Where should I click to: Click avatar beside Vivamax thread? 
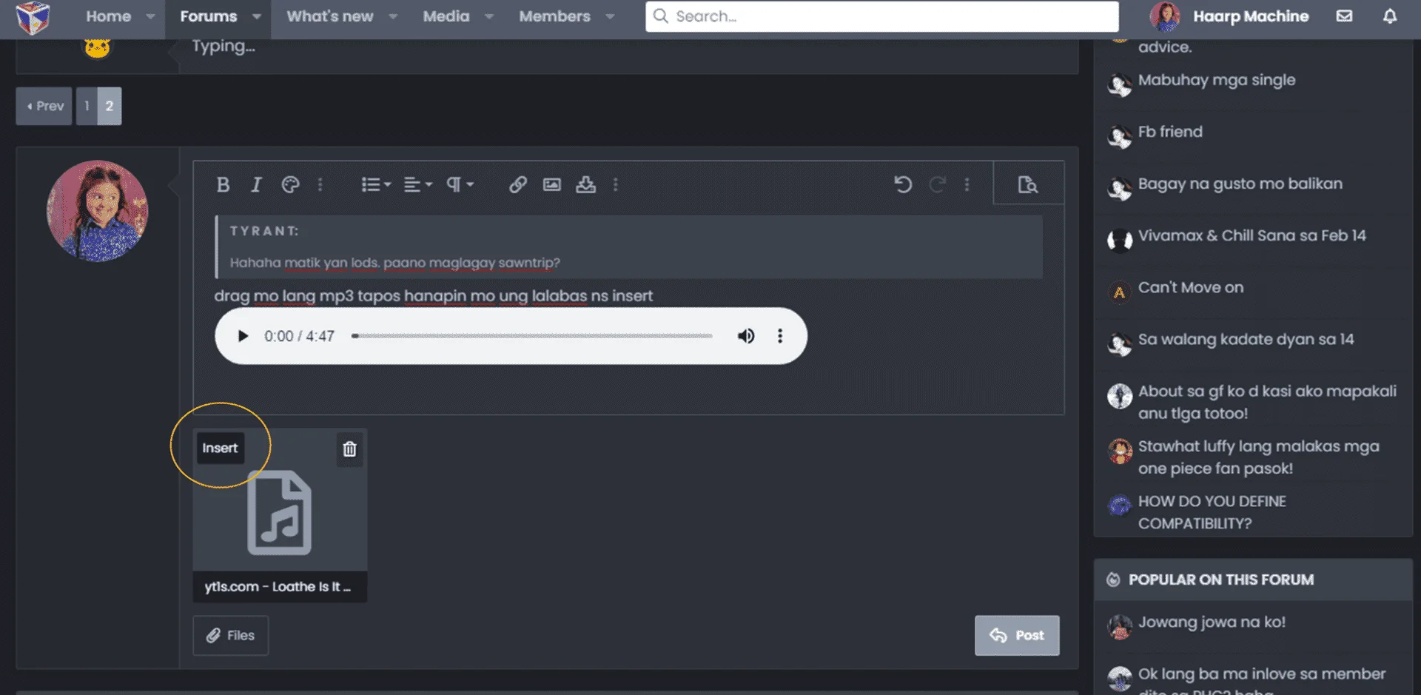(1120, 241)
